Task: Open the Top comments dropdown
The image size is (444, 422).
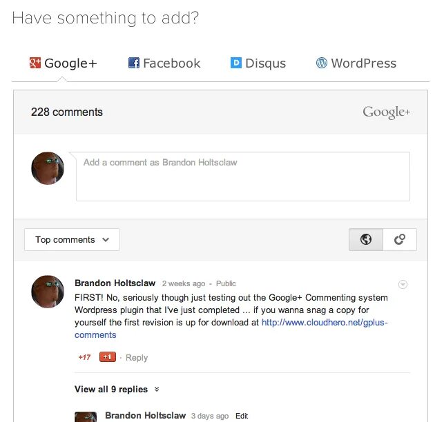Action: pyautogui.click(x=72, y=239)
